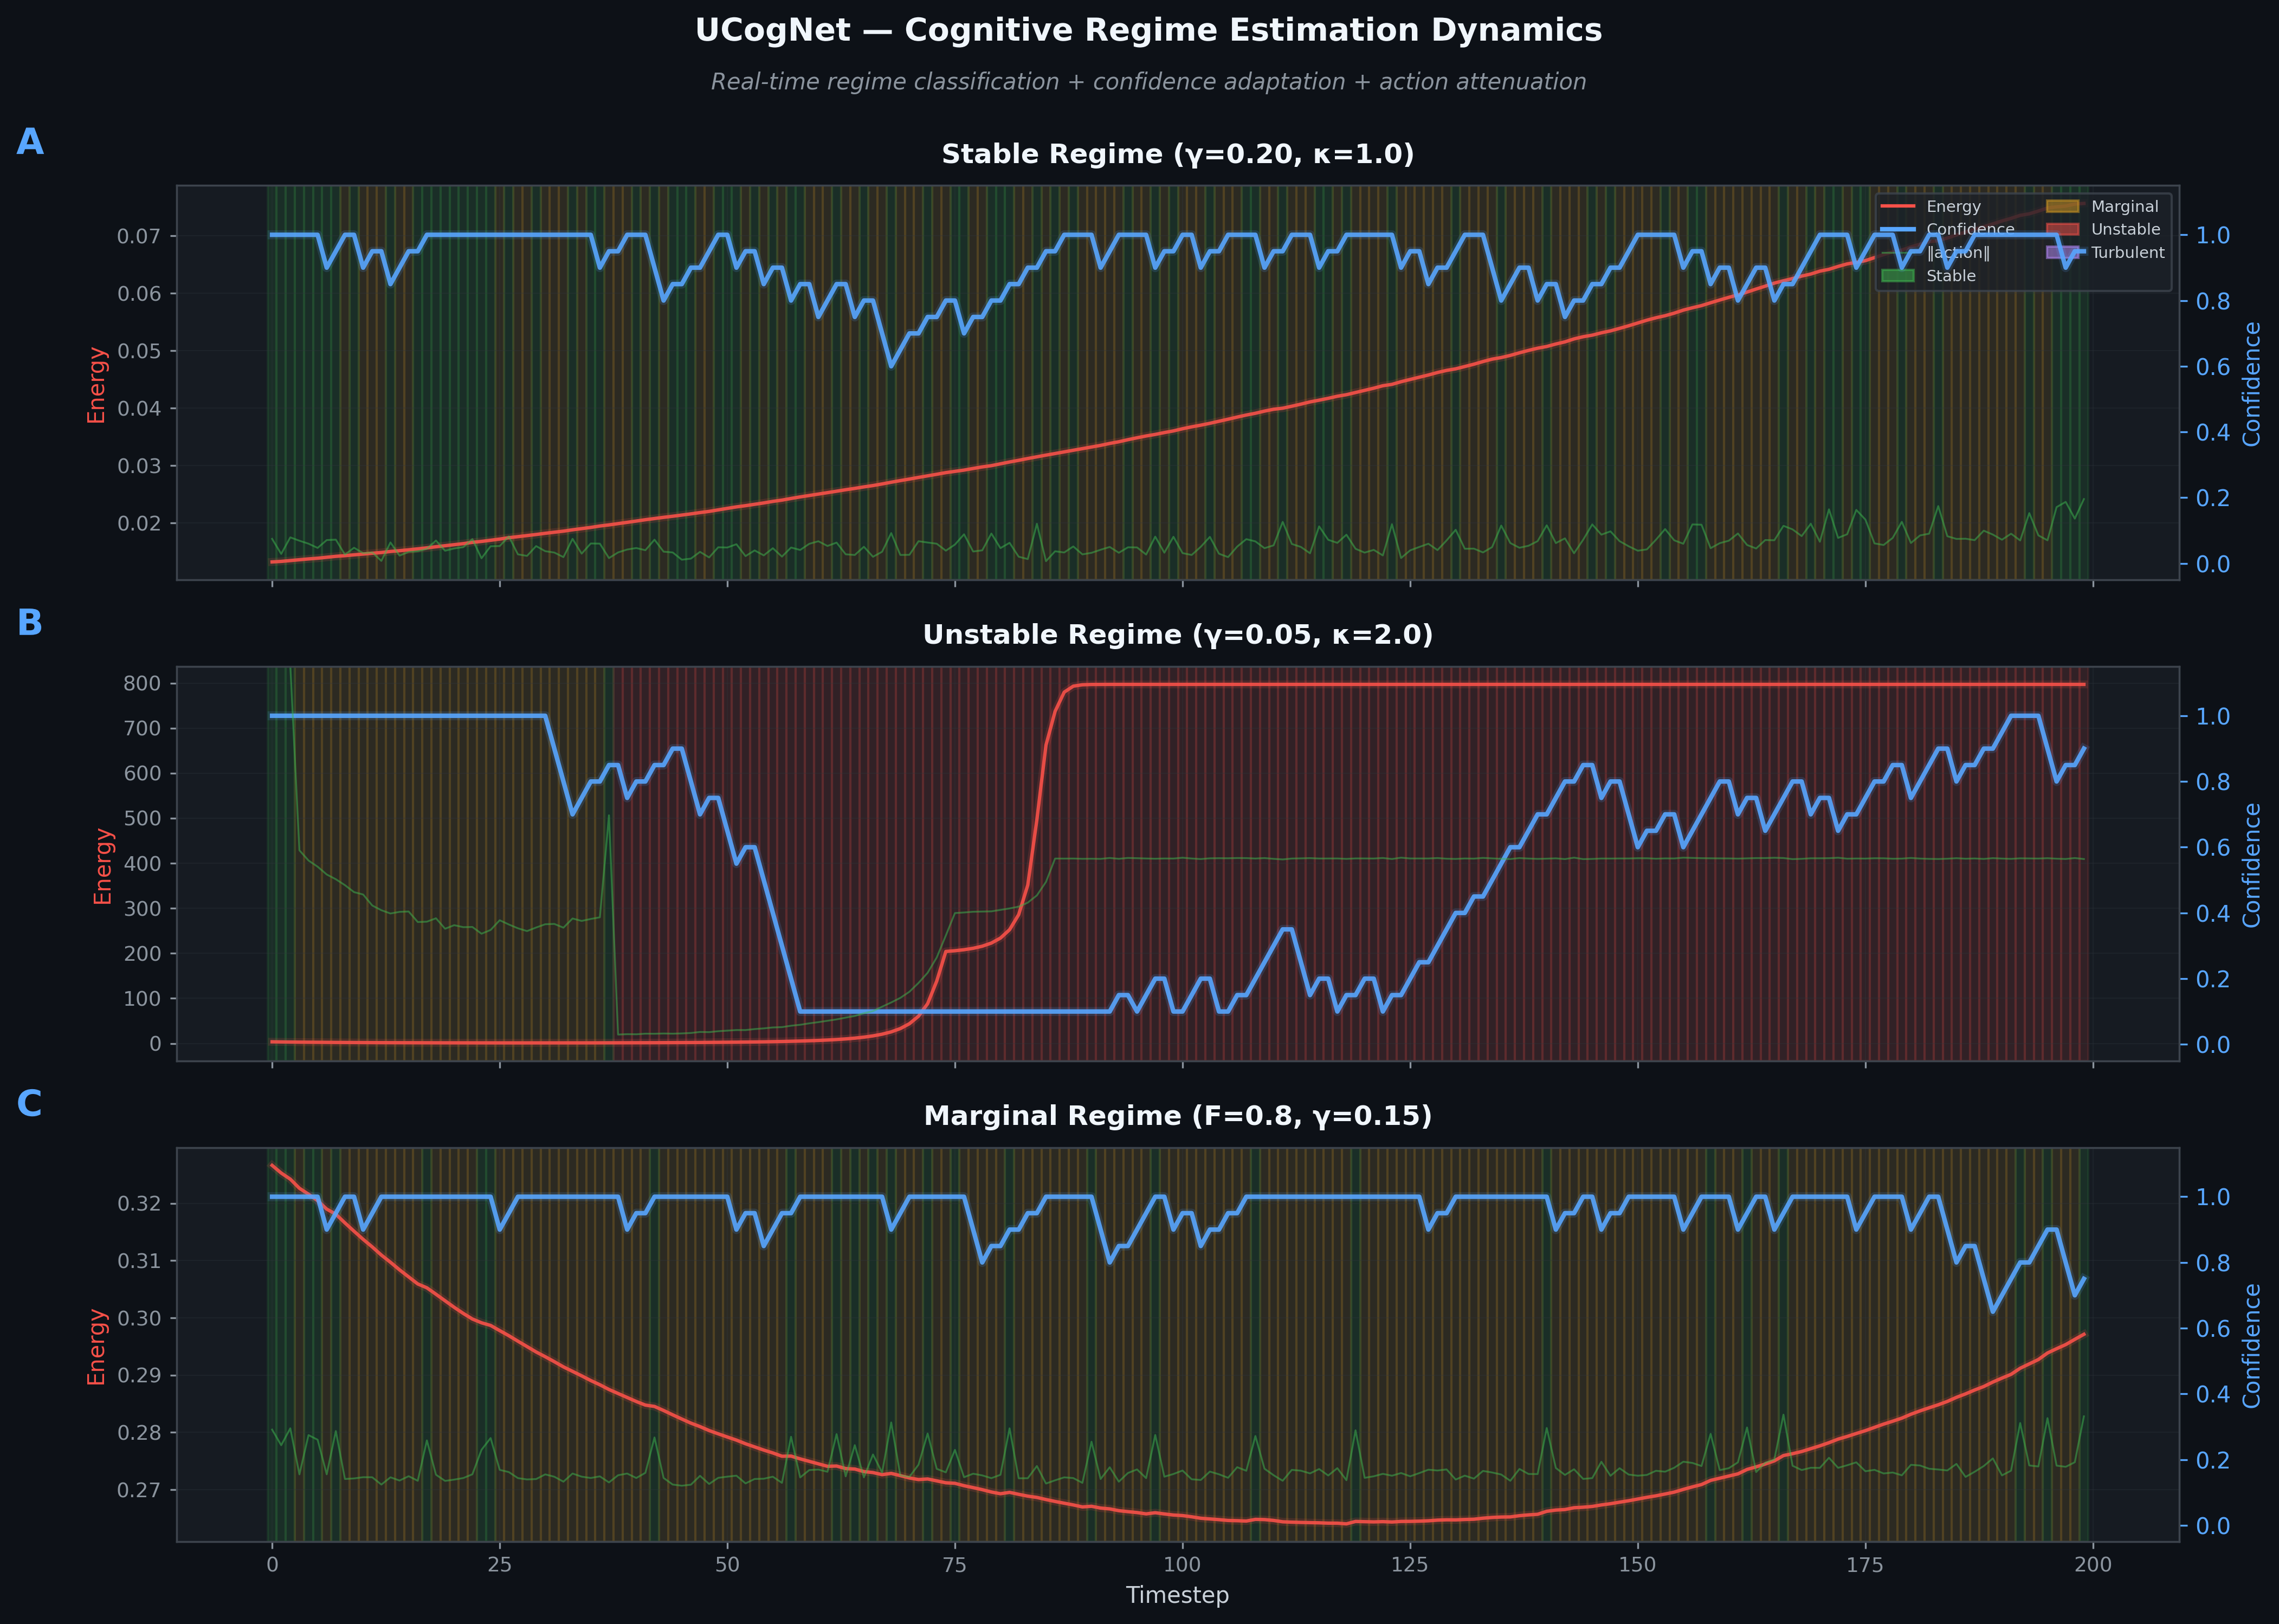Click the blue 'Confidence' axis label of panel A
The height and width of the screenshot is (1624, 2279).
point(2252,384)
